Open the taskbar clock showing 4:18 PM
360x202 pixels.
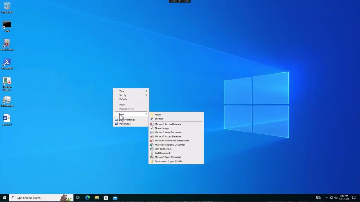tap(344, 198)
